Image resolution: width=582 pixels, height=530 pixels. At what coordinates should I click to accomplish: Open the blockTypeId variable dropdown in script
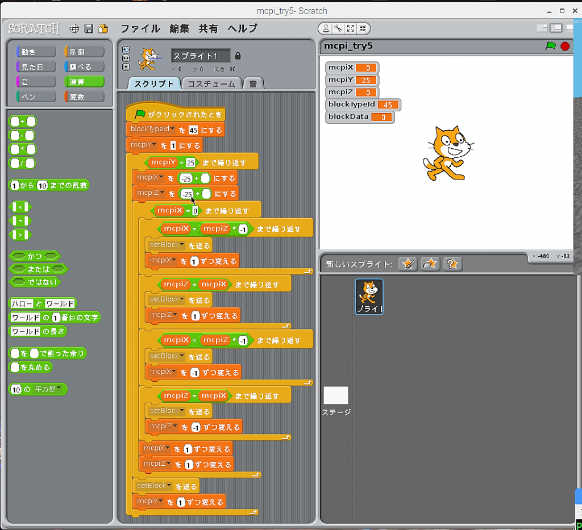(172, 130)
